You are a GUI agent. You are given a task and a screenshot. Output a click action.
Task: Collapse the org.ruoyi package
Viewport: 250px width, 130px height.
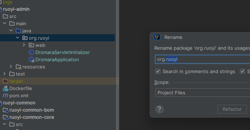(x=18, y=38)
